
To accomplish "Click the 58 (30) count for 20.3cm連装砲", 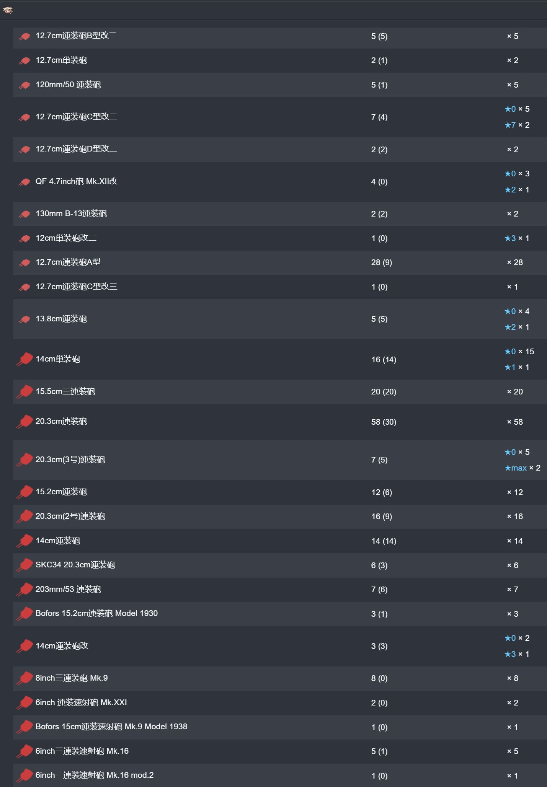I will pyautogui.click(x=384, y=422).
